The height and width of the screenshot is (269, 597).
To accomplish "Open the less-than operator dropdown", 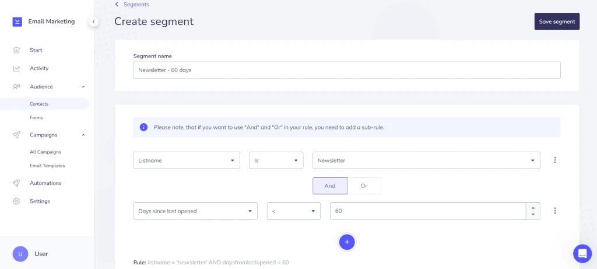I will tap(294, 210).
